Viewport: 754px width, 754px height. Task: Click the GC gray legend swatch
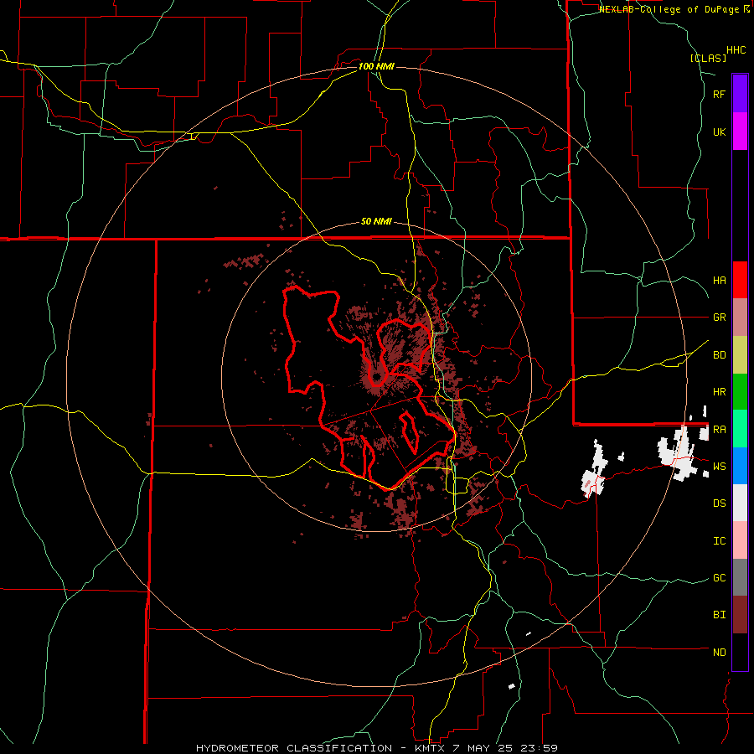coord(740,577)
